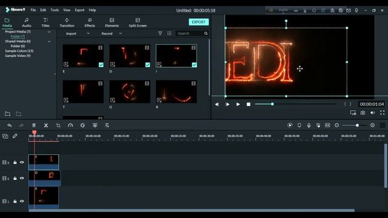Screen dimensions: 388x218
Task: Click the add track manager icon
Action: tap(5, 136)
